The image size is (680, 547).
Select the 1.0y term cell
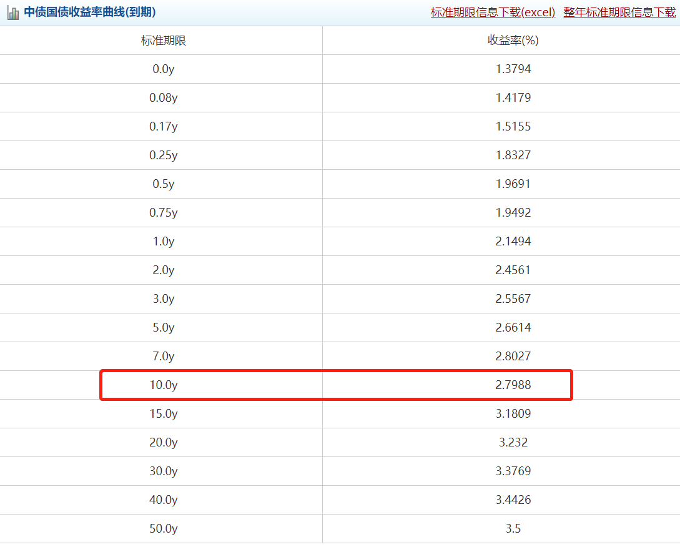pos(163,242)
